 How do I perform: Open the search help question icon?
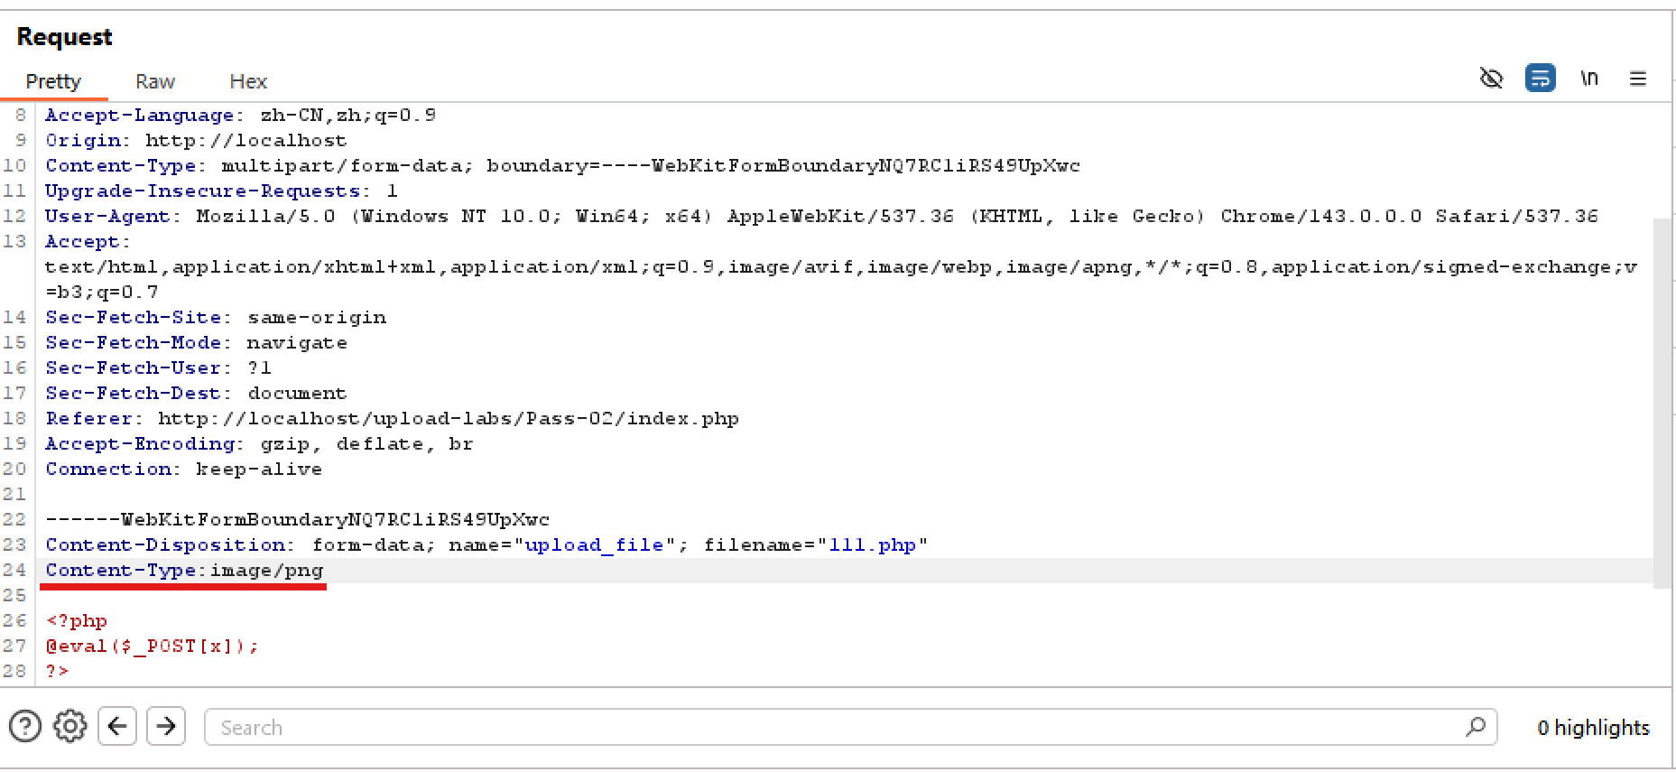25,726
